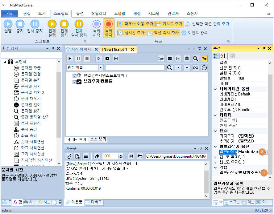
Task: Switch to 소스 보기 tab
Action: click(98, 139)
